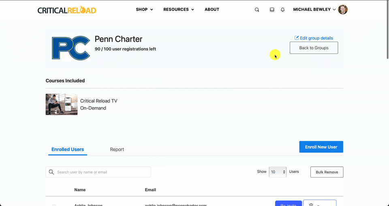Expand the Shop menu dropdown
The image size is (389, 206).
point(144,9)
